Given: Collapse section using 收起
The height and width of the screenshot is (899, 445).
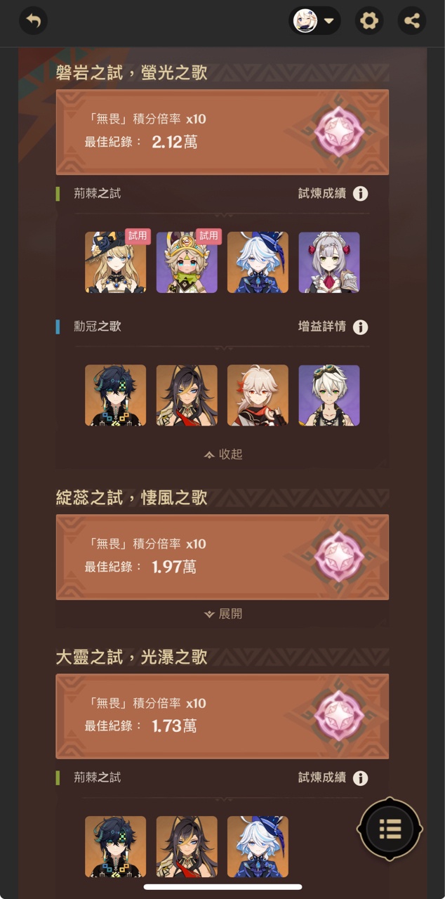Looking at the screenshot, I should coord(222,454).
